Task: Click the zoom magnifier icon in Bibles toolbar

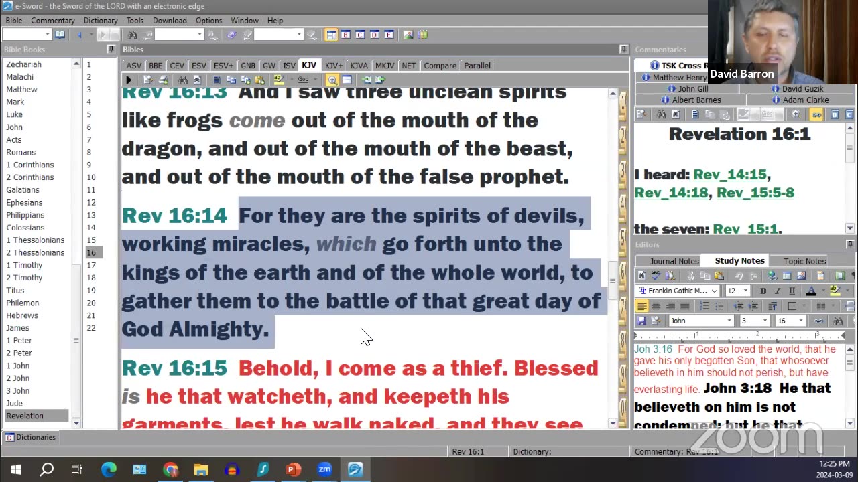Action: coord(332,80)
